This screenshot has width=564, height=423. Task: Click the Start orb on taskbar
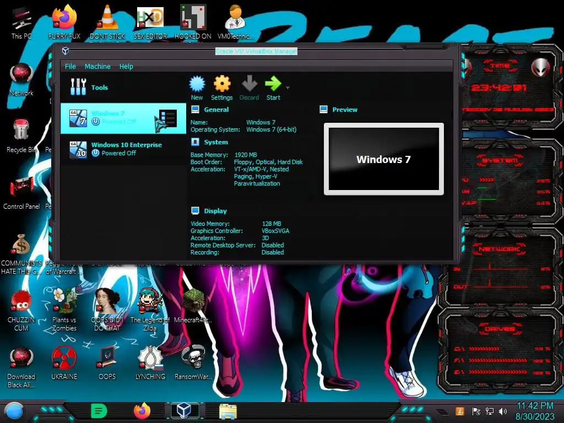14,411
